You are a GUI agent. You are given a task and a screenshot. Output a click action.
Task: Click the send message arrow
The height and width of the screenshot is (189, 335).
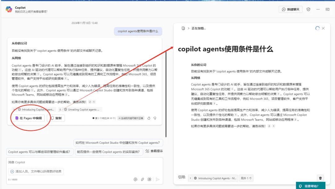tap(158, 179)
